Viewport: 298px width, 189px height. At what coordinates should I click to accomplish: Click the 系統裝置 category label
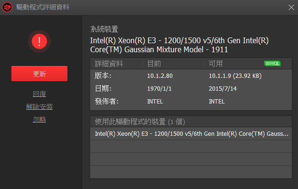104,29
